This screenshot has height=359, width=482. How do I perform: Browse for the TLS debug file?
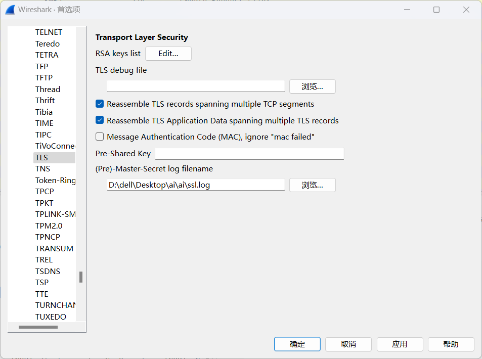point(312,86)
